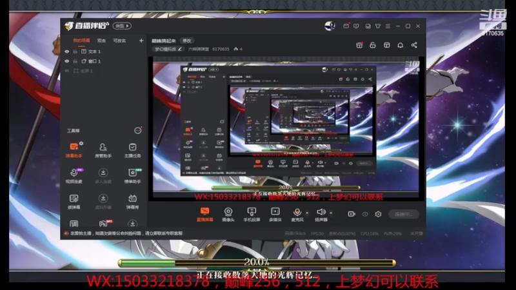Open the read-danmaku tool (读弹幕)
The image size is (516, 290).
pyautogui.click(x=74, y=201)
